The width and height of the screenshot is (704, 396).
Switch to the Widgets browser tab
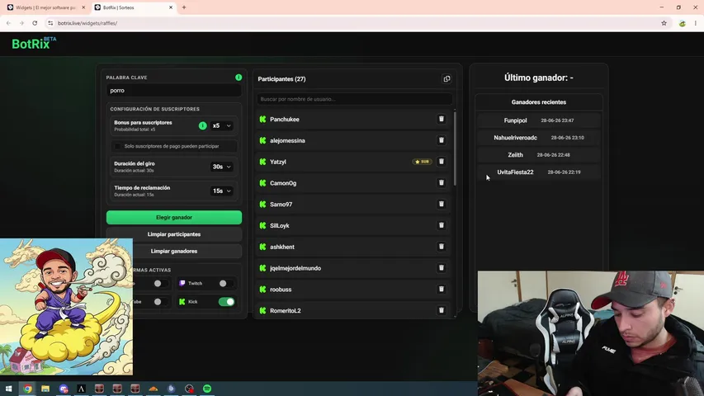pos(45,7)
